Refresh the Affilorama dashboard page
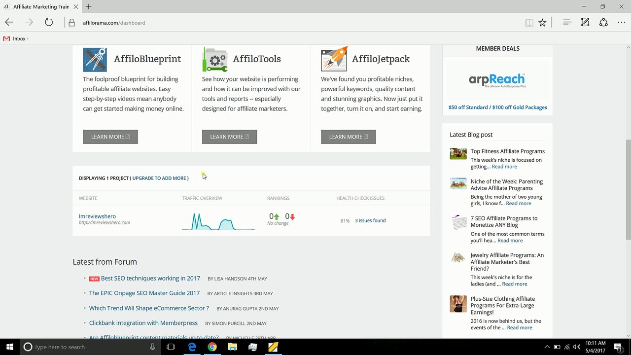631x355 pixels. tap(48, 22)
